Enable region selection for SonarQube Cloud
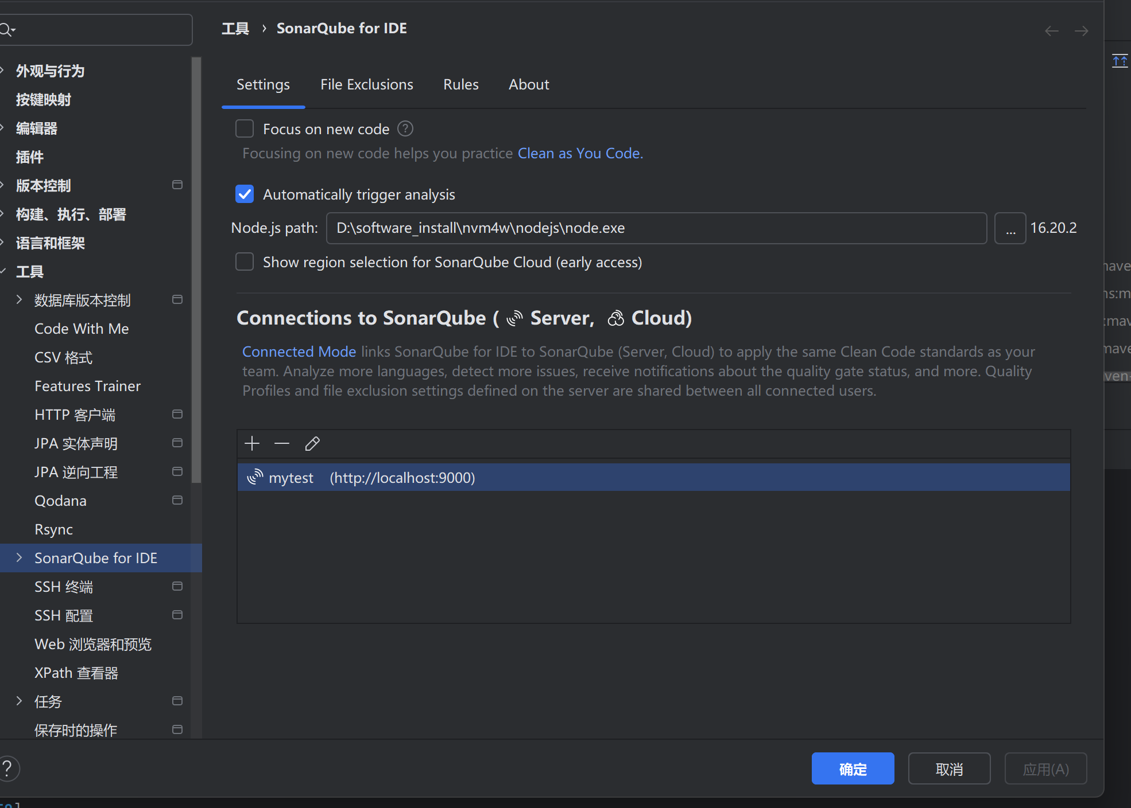 pyautogui.click(x=245, y=261)
